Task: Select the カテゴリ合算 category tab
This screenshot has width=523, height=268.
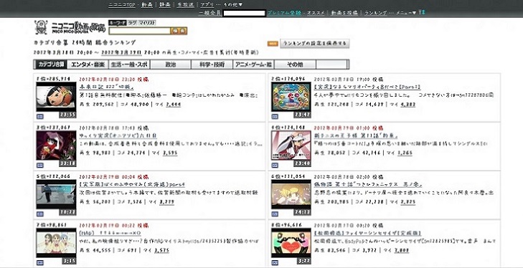Action: click(x=51, y=64)
